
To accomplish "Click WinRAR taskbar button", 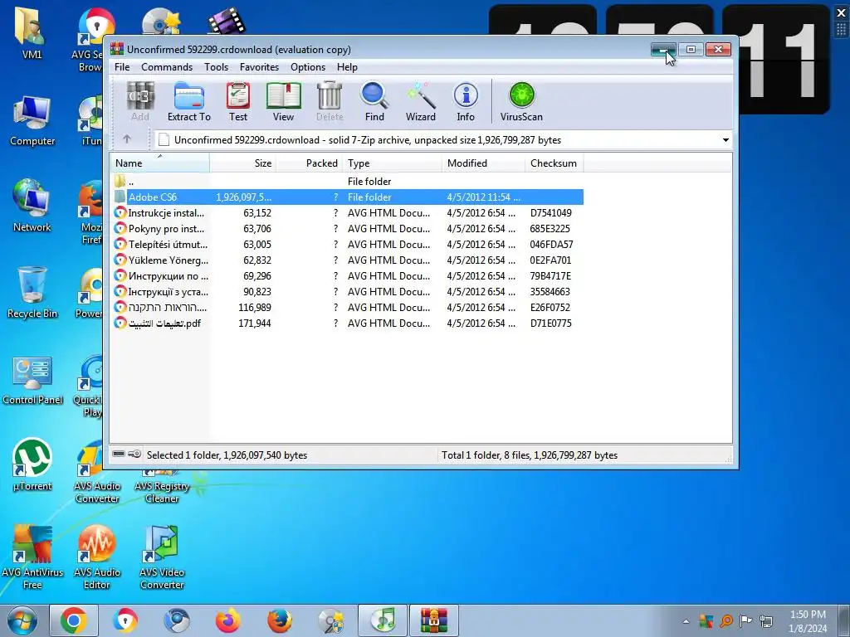I will [x=433, y=620].
